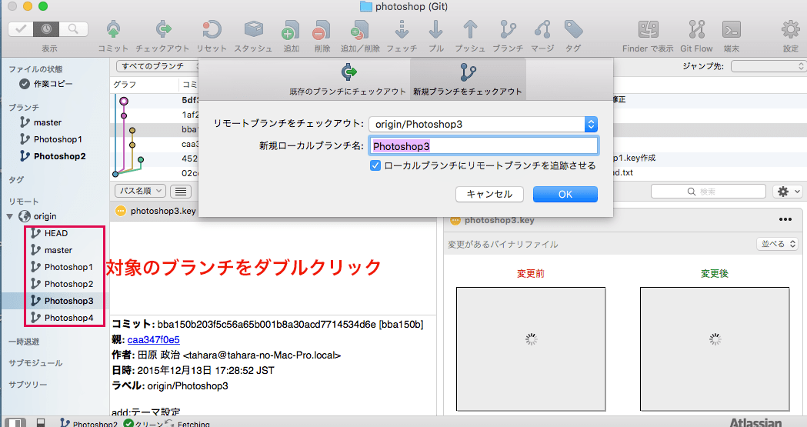Click the 変更前 before preview thumbnail
This screenshot has height=427, width=807.
tap(531, 349)
